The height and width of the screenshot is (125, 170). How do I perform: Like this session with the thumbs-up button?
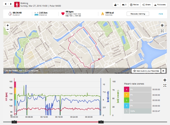(116, 5)
